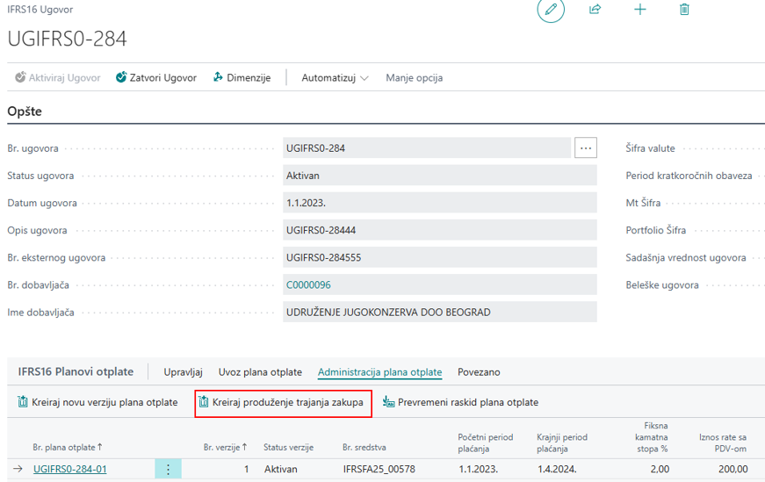The height and width of the screenshot is (482, 765).
Task: Click Status verzije column header
Action: (x=288, y=447)
